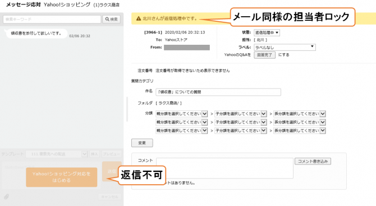Click the 件名 subject input field
Screen dimensions: 376x206
point(218,92)
